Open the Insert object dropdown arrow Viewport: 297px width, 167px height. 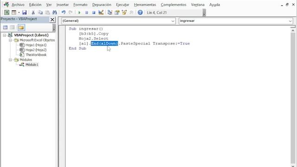[19, 13]
